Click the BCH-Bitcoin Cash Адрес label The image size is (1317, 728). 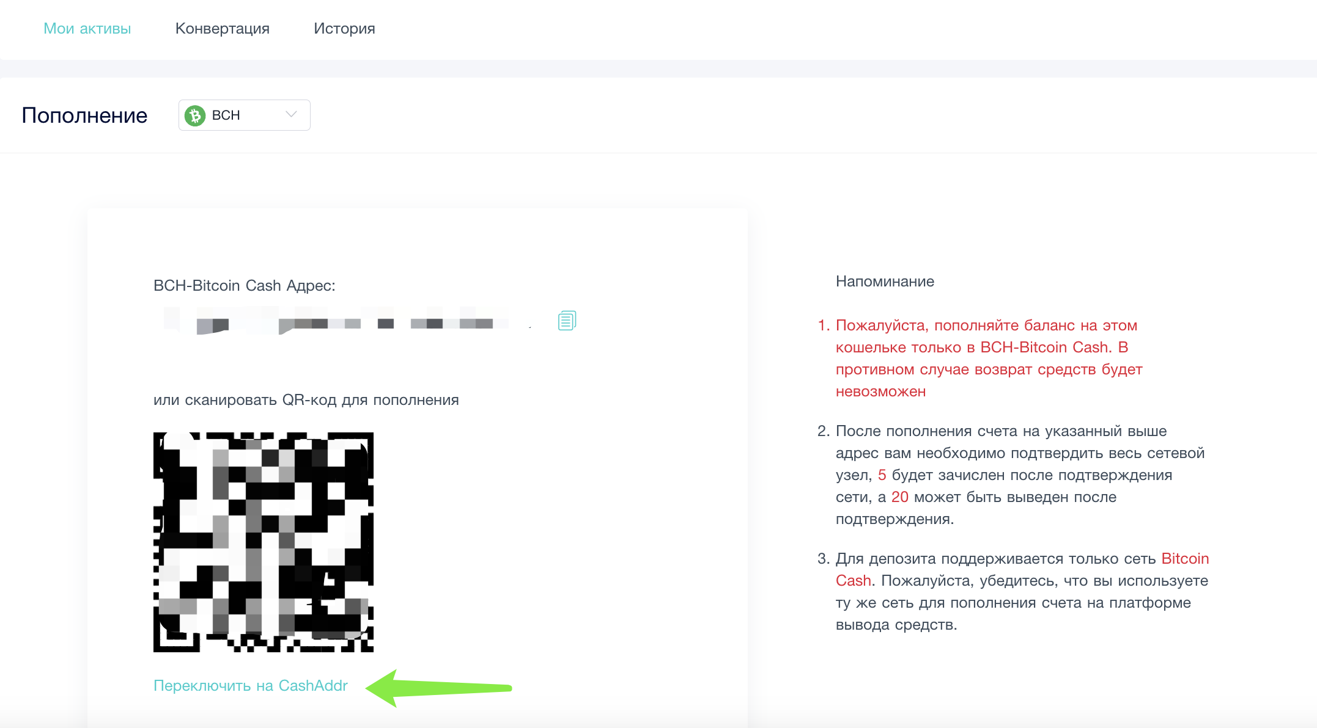245,286
